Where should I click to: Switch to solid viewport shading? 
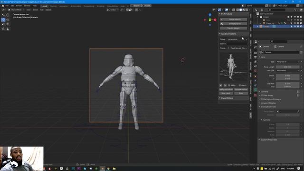241,9
